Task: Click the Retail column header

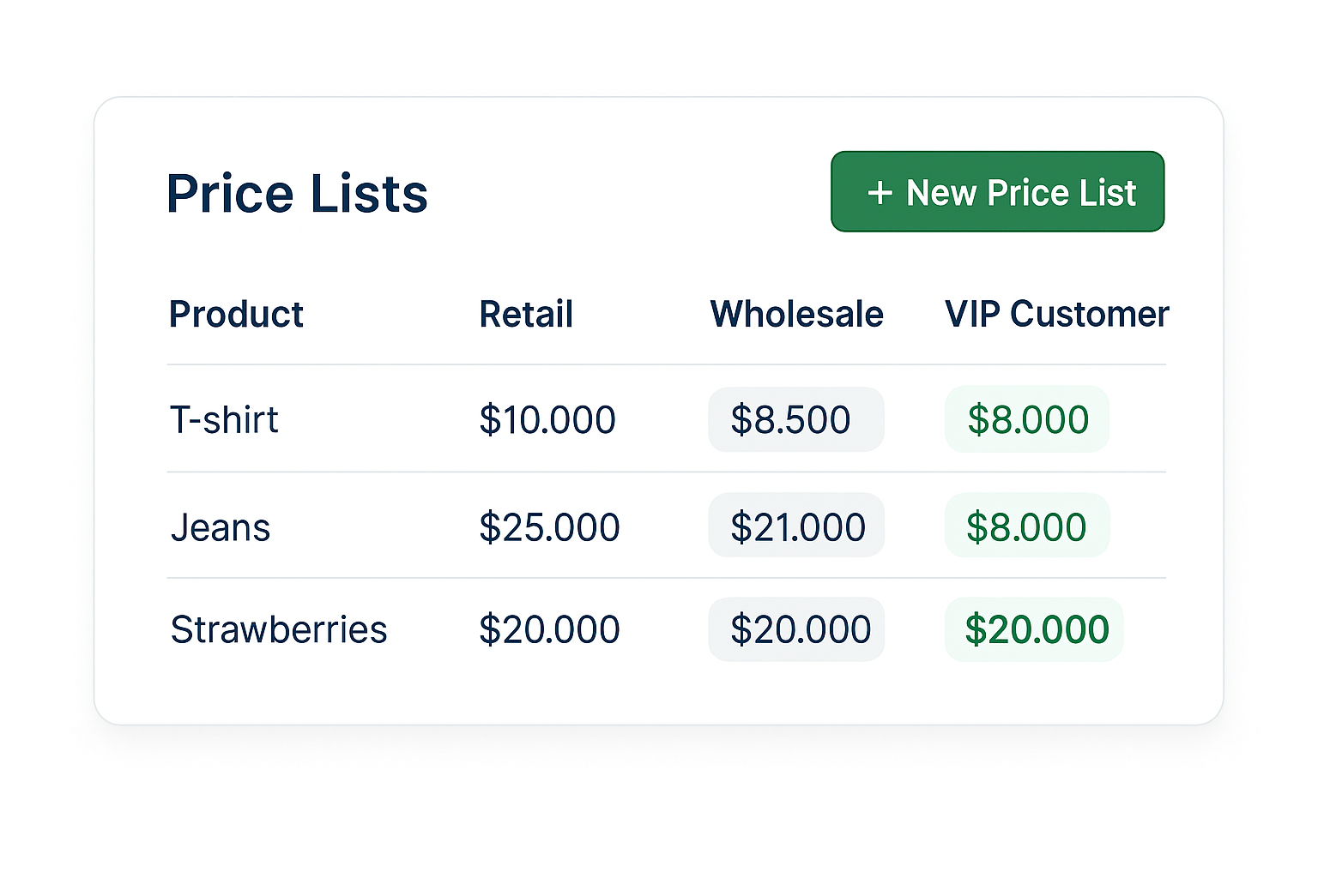Action: pyautogui.click(x=526, y=315)
